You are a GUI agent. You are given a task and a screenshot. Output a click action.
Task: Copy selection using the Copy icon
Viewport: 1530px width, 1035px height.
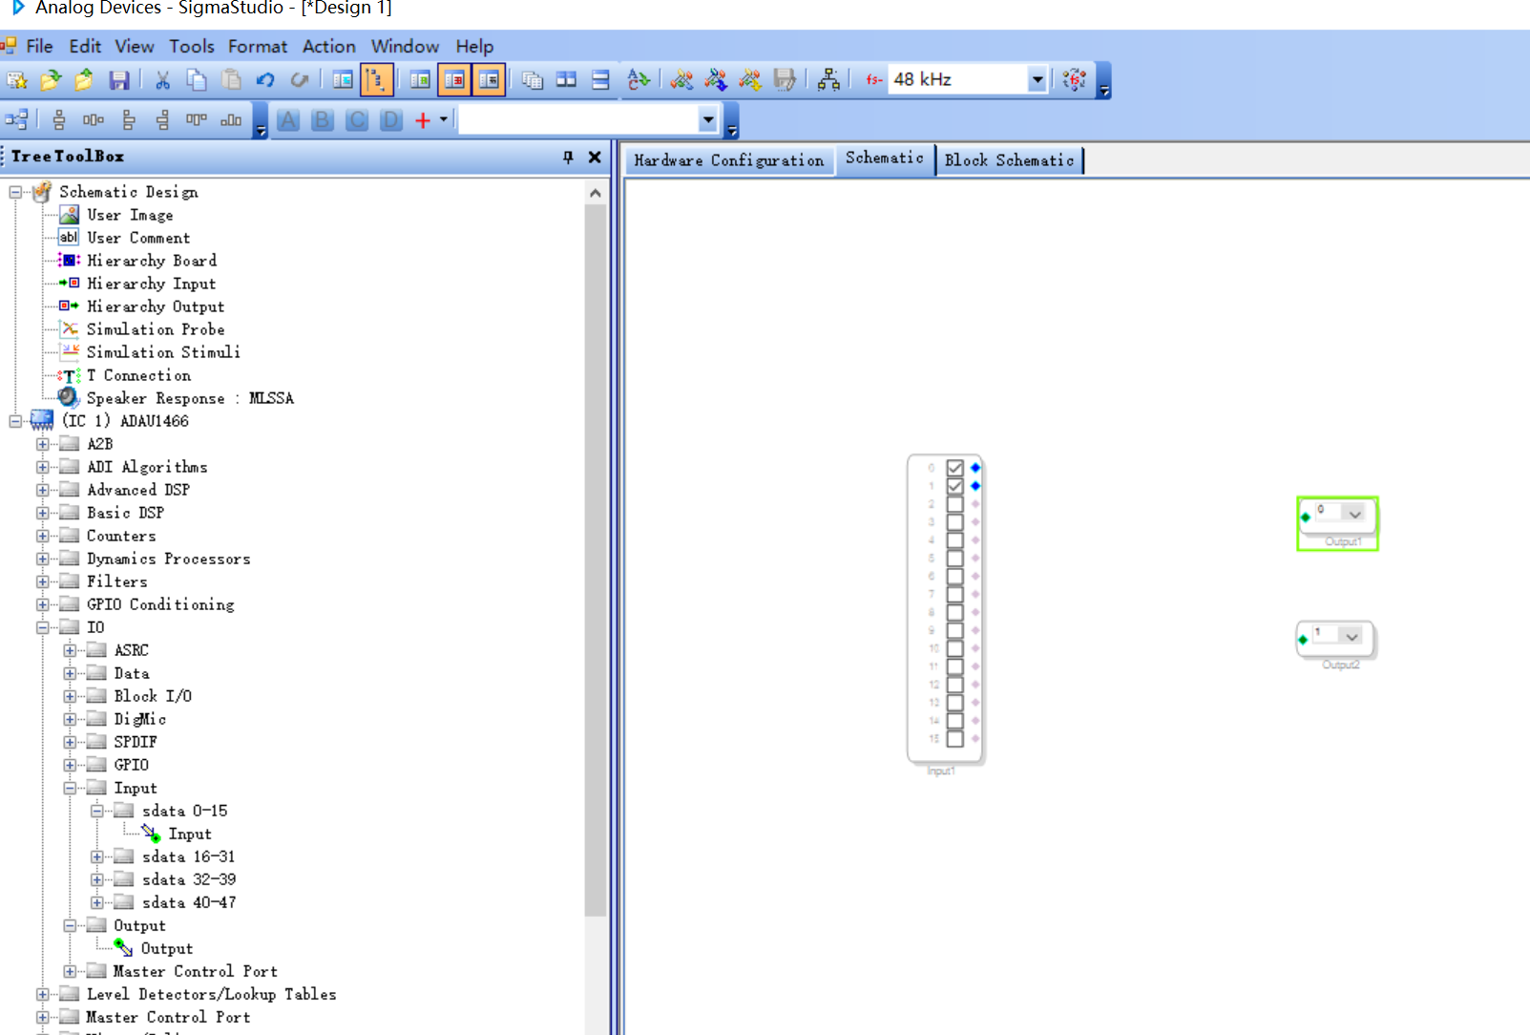click(x=197, y=80)
